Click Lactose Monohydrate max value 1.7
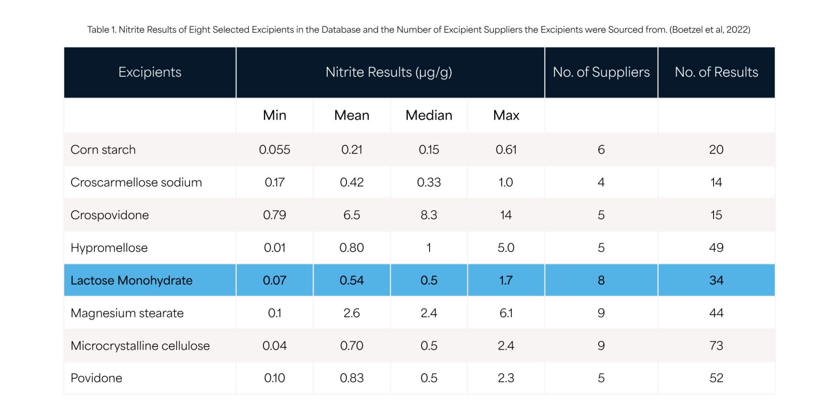Viewport: 839px width, 419px height. pos(506,280)
